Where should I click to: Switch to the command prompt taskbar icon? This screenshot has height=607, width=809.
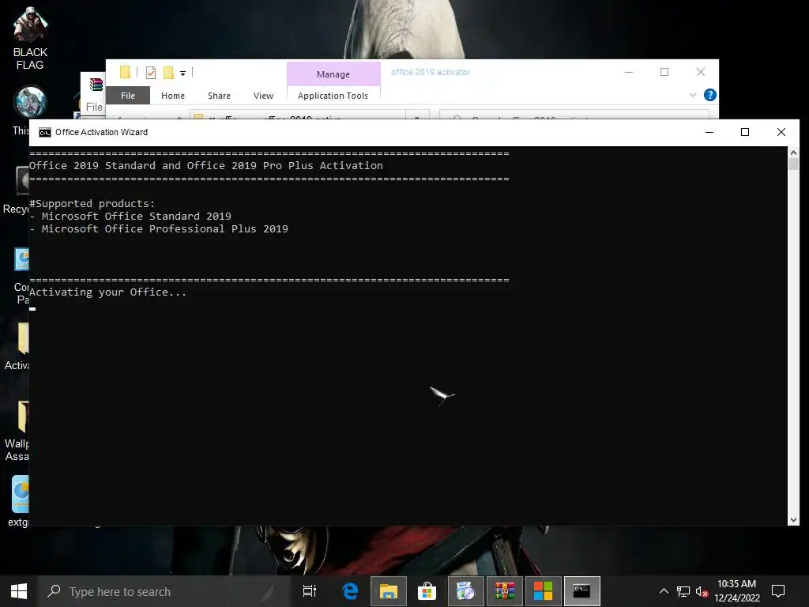point(581,591)
